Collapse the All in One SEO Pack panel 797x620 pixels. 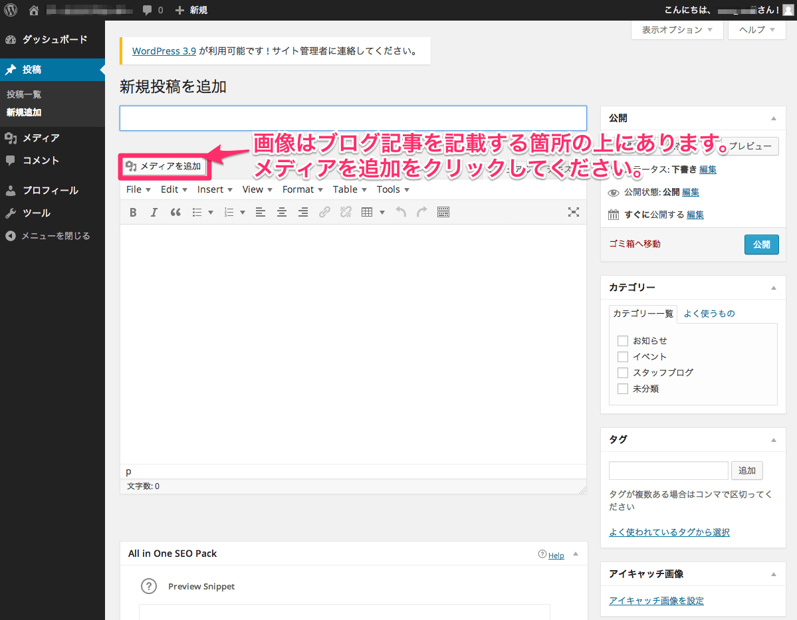coord(576,554)
